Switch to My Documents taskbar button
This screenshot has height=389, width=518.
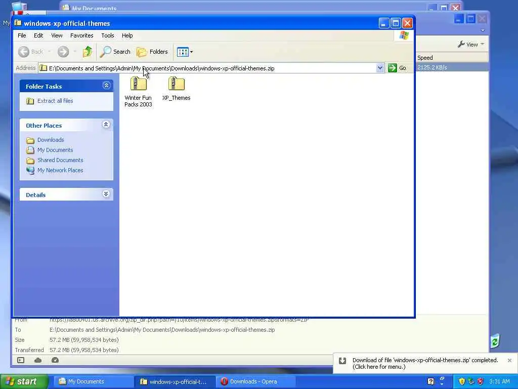(94, 381)
